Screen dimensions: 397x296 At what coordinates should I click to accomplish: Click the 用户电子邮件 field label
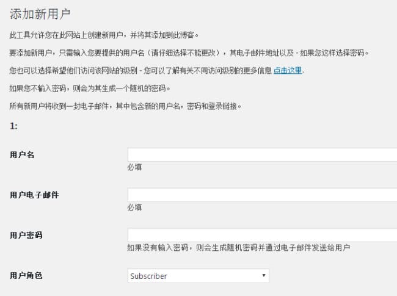click(34, 195)
